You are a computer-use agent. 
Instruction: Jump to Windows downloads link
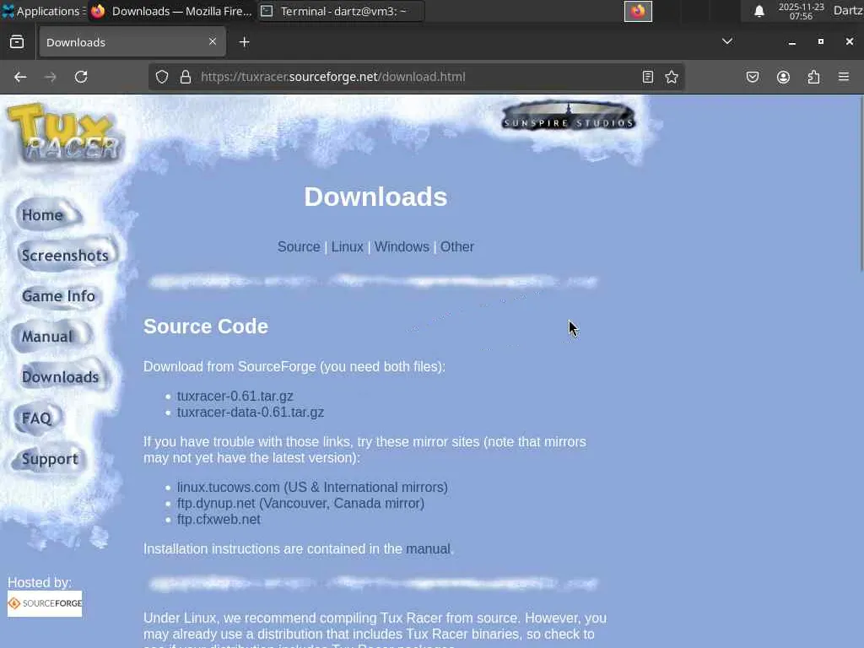tap(402, 247)
